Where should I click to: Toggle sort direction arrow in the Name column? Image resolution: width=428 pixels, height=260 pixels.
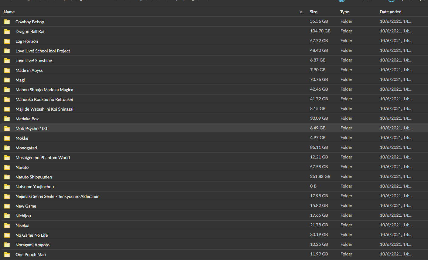click(x=301, y=12)
